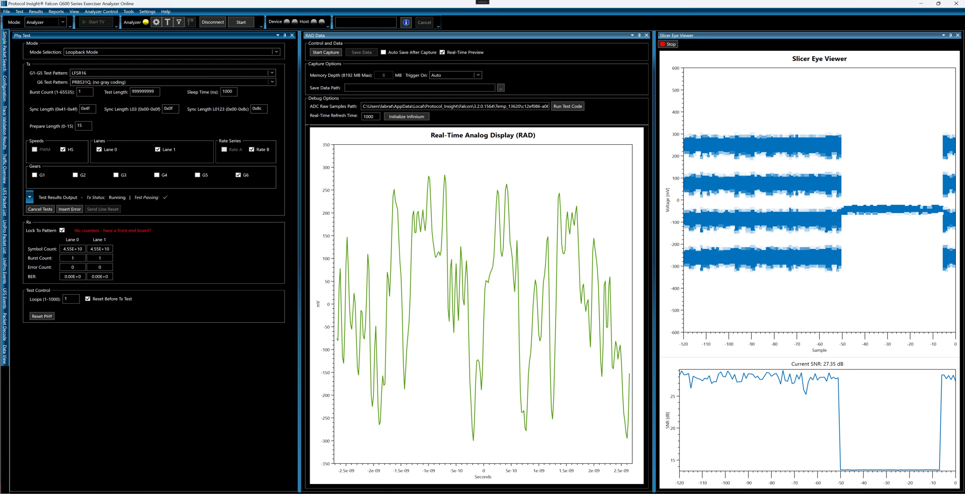965x494 pixels.
Task: Uncheck Lane 1 checkbox
Action: click(x=158, y=149)
